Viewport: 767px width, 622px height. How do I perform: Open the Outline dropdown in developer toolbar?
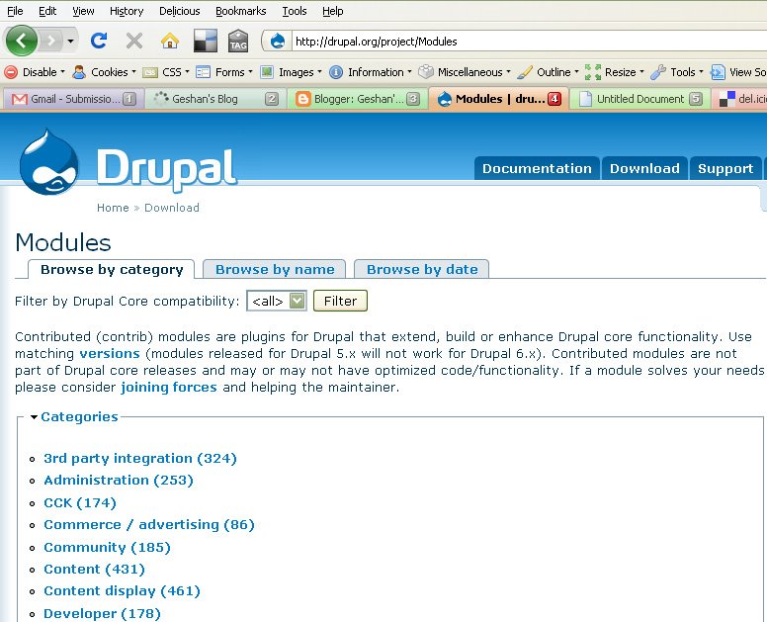click(x=548, y=72)
